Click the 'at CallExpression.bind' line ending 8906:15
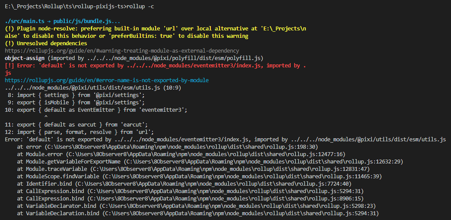The width and height of the screenshot is (451, 220). [x=190, y=199]
